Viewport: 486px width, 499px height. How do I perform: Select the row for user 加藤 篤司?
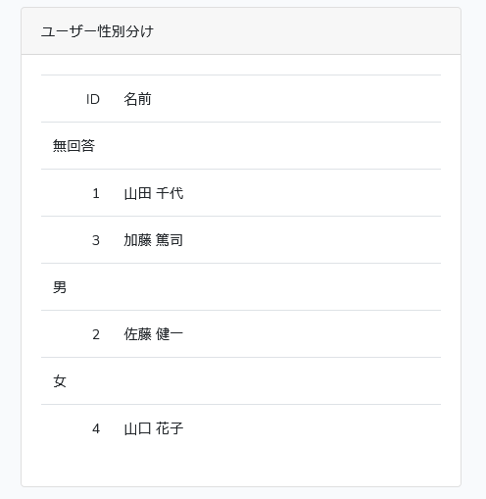pos(241,240)
